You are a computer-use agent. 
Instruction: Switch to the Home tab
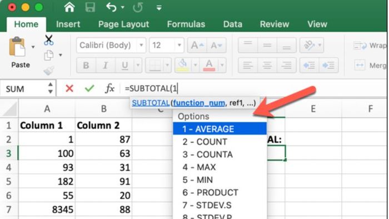point(26,24)
